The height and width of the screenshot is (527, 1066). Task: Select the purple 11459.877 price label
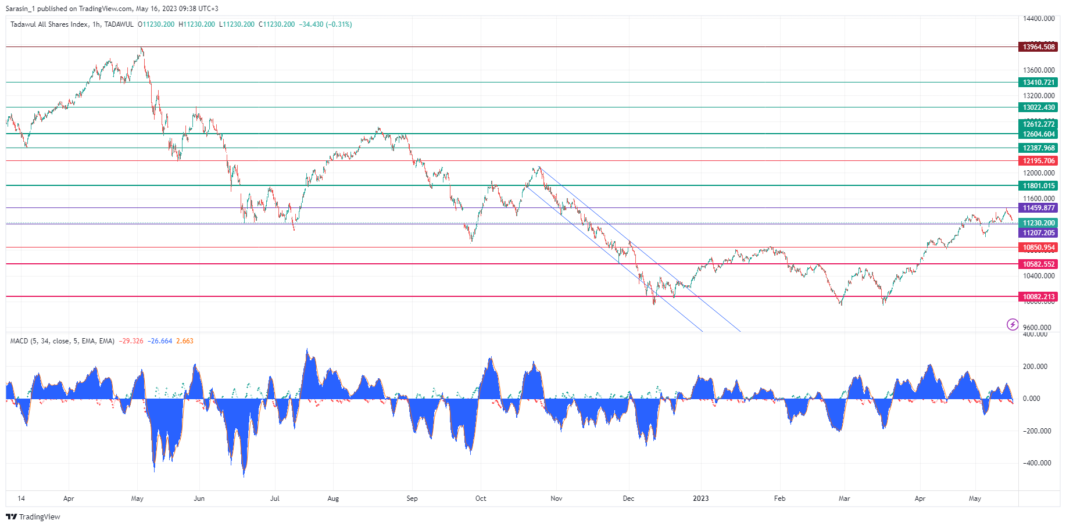pos(1038,208)
